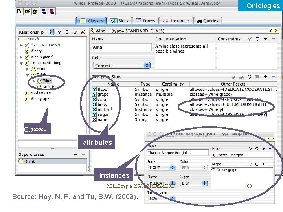The image size is (283, 212).
Task: Click the red delete class X icon
Action: 83,32
